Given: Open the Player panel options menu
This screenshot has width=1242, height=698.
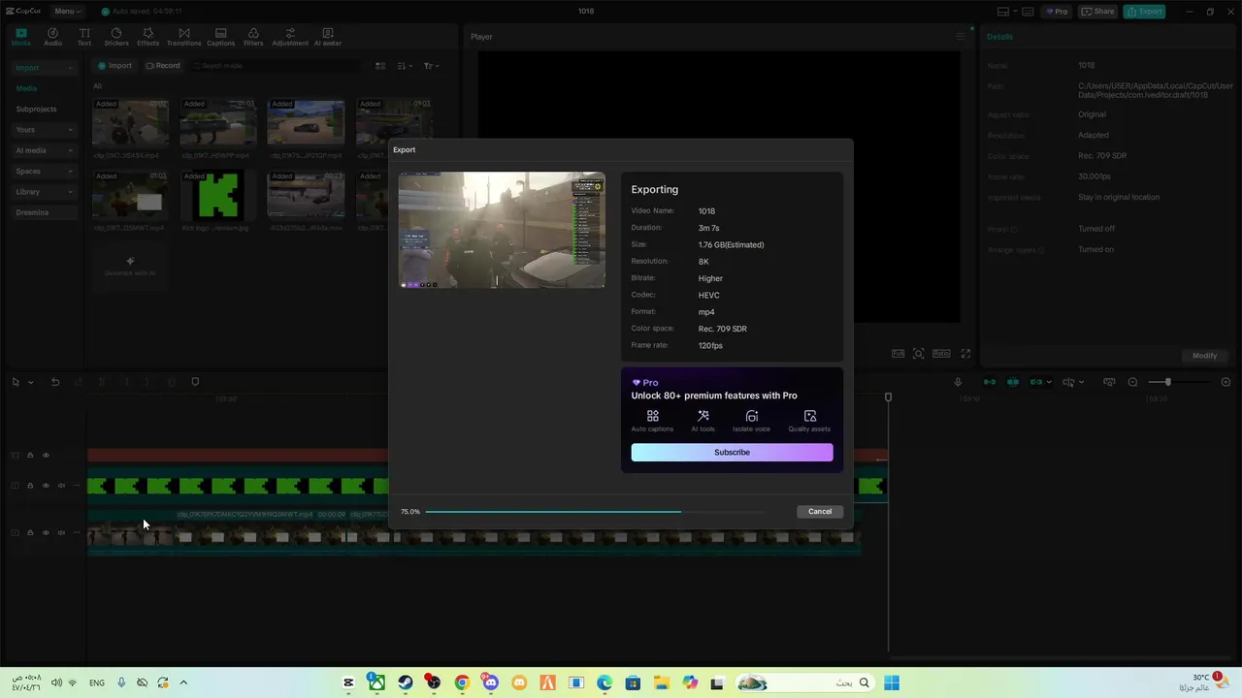Looking at the screenshot, I should click(x=961, y=37).
